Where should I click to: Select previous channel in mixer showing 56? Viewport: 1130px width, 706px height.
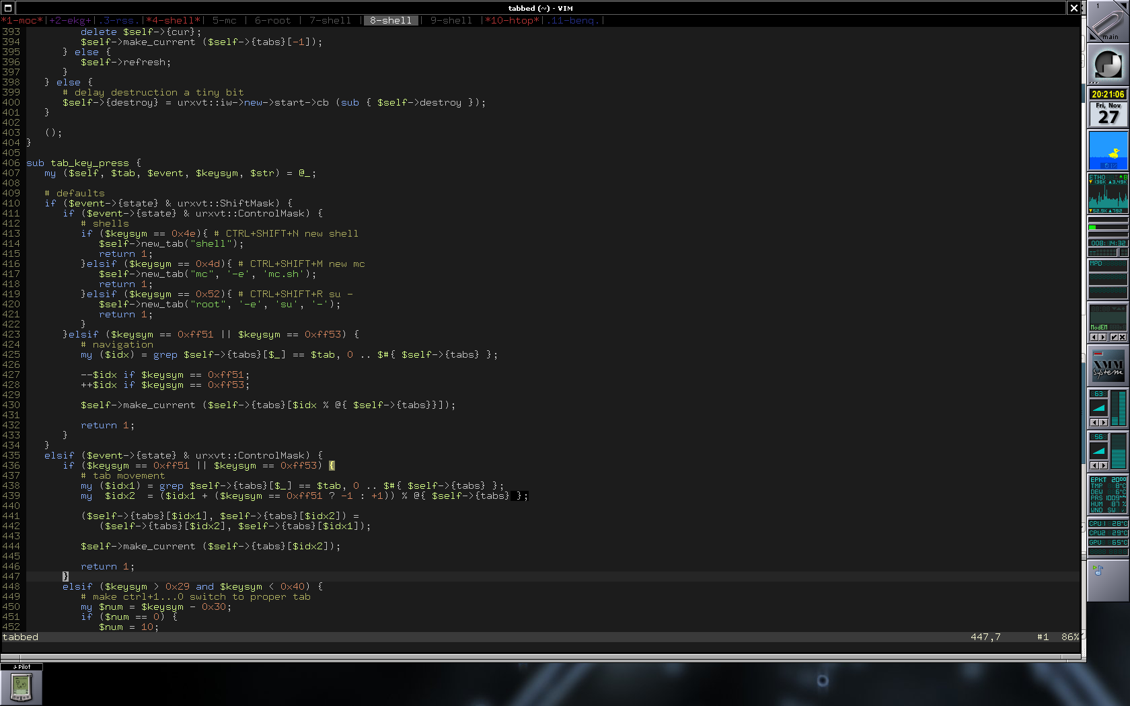[1094, 465]
